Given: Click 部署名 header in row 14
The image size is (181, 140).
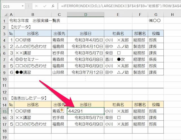Looking at the screenshot, I should pyautogui.click(x=140, y=105).
